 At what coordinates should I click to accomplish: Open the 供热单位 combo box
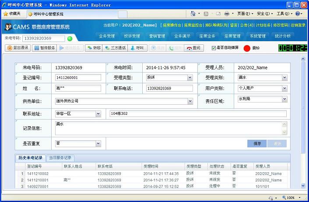point(190,101)
